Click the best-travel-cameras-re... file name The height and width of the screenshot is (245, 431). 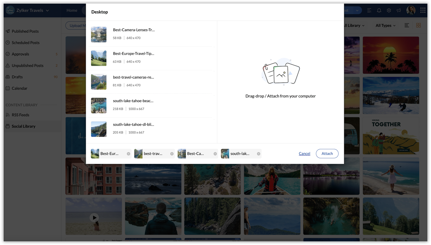coord(134,77)
